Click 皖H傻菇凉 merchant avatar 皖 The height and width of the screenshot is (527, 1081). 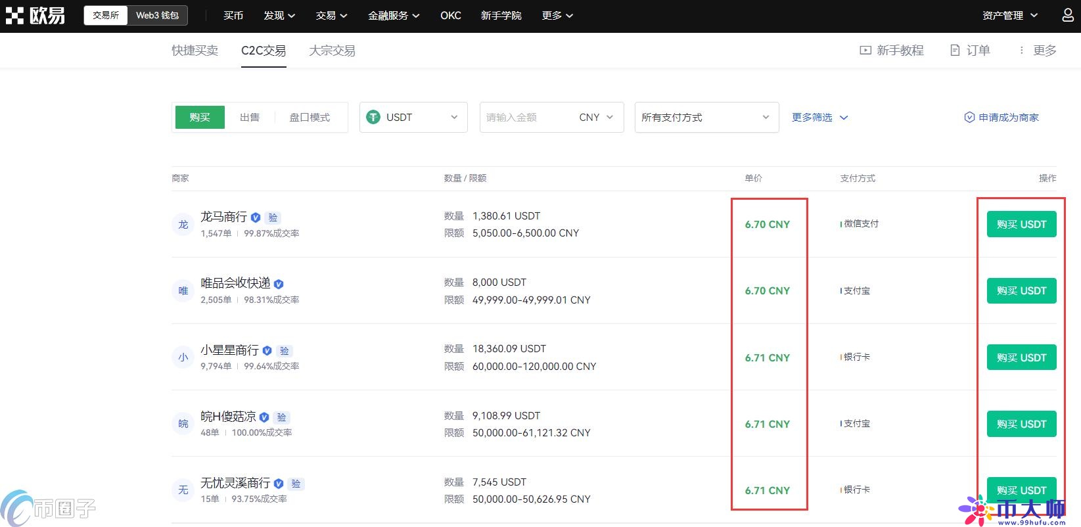click(x=183, y=424)
